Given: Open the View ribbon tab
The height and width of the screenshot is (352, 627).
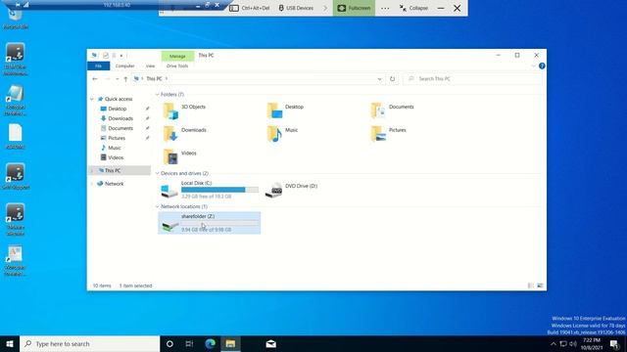Looking at the screenshot, I should (x=150, y=66).
